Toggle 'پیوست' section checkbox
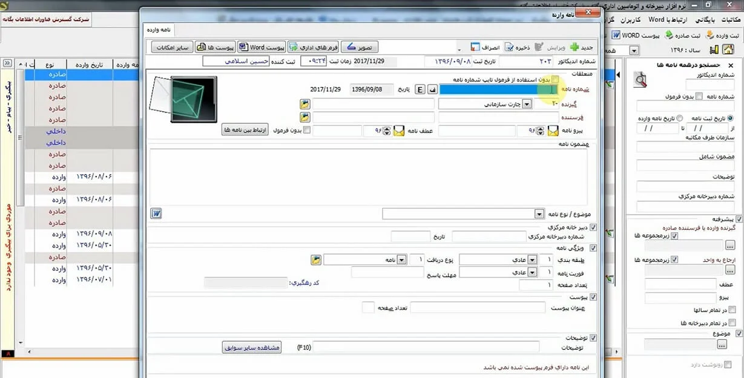The height and width of the screenshot is (378, 744). point(593,297)
